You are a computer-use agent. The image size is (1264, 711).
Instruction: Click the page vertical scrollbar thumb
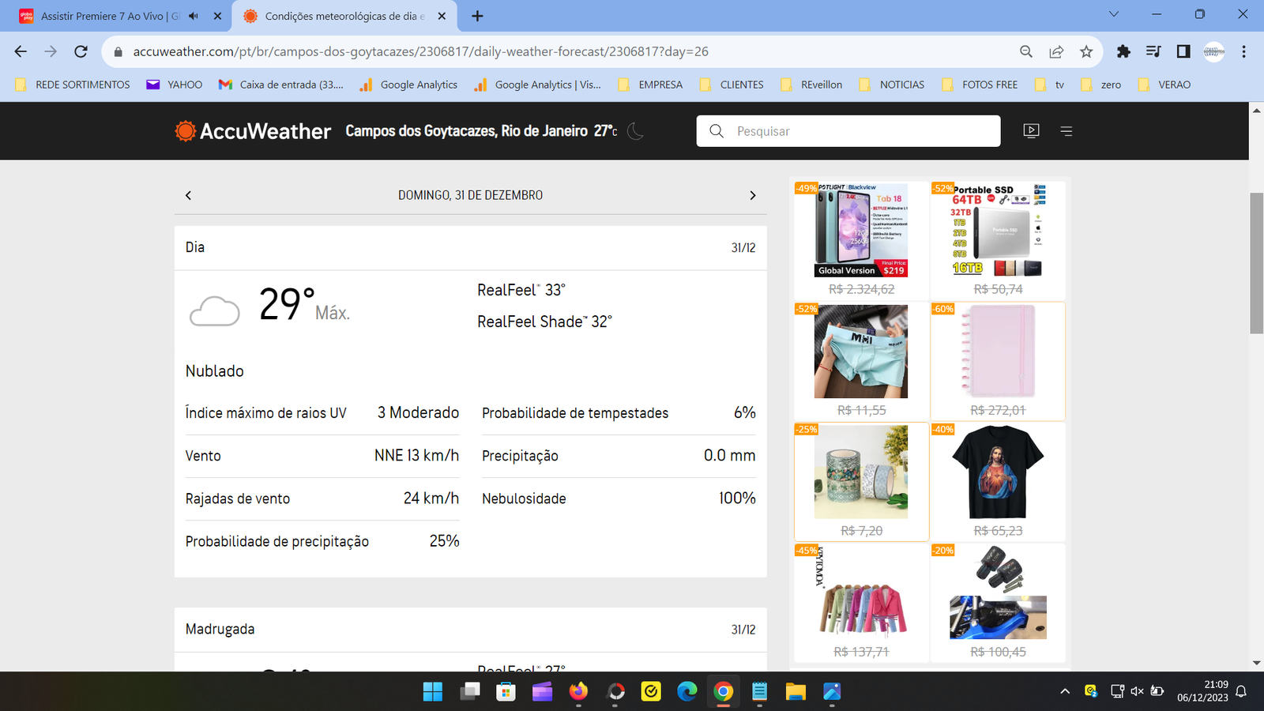tap(1256, 262)
